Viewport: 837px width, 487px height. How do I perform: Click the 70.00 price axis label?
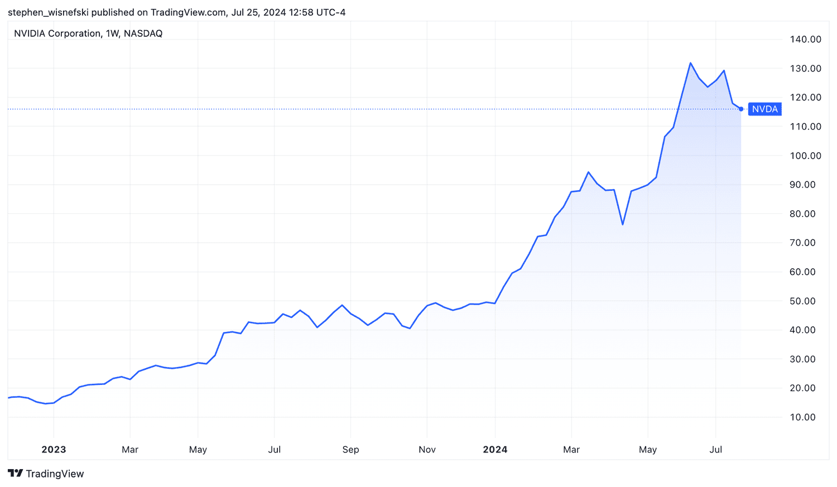802,243
